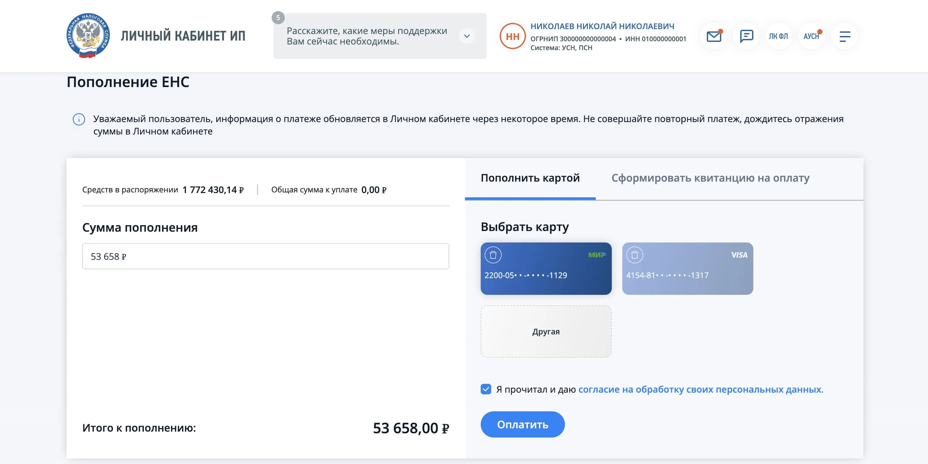Open the chat messages icon
928x464 pixels.
(x=746, y=36)
